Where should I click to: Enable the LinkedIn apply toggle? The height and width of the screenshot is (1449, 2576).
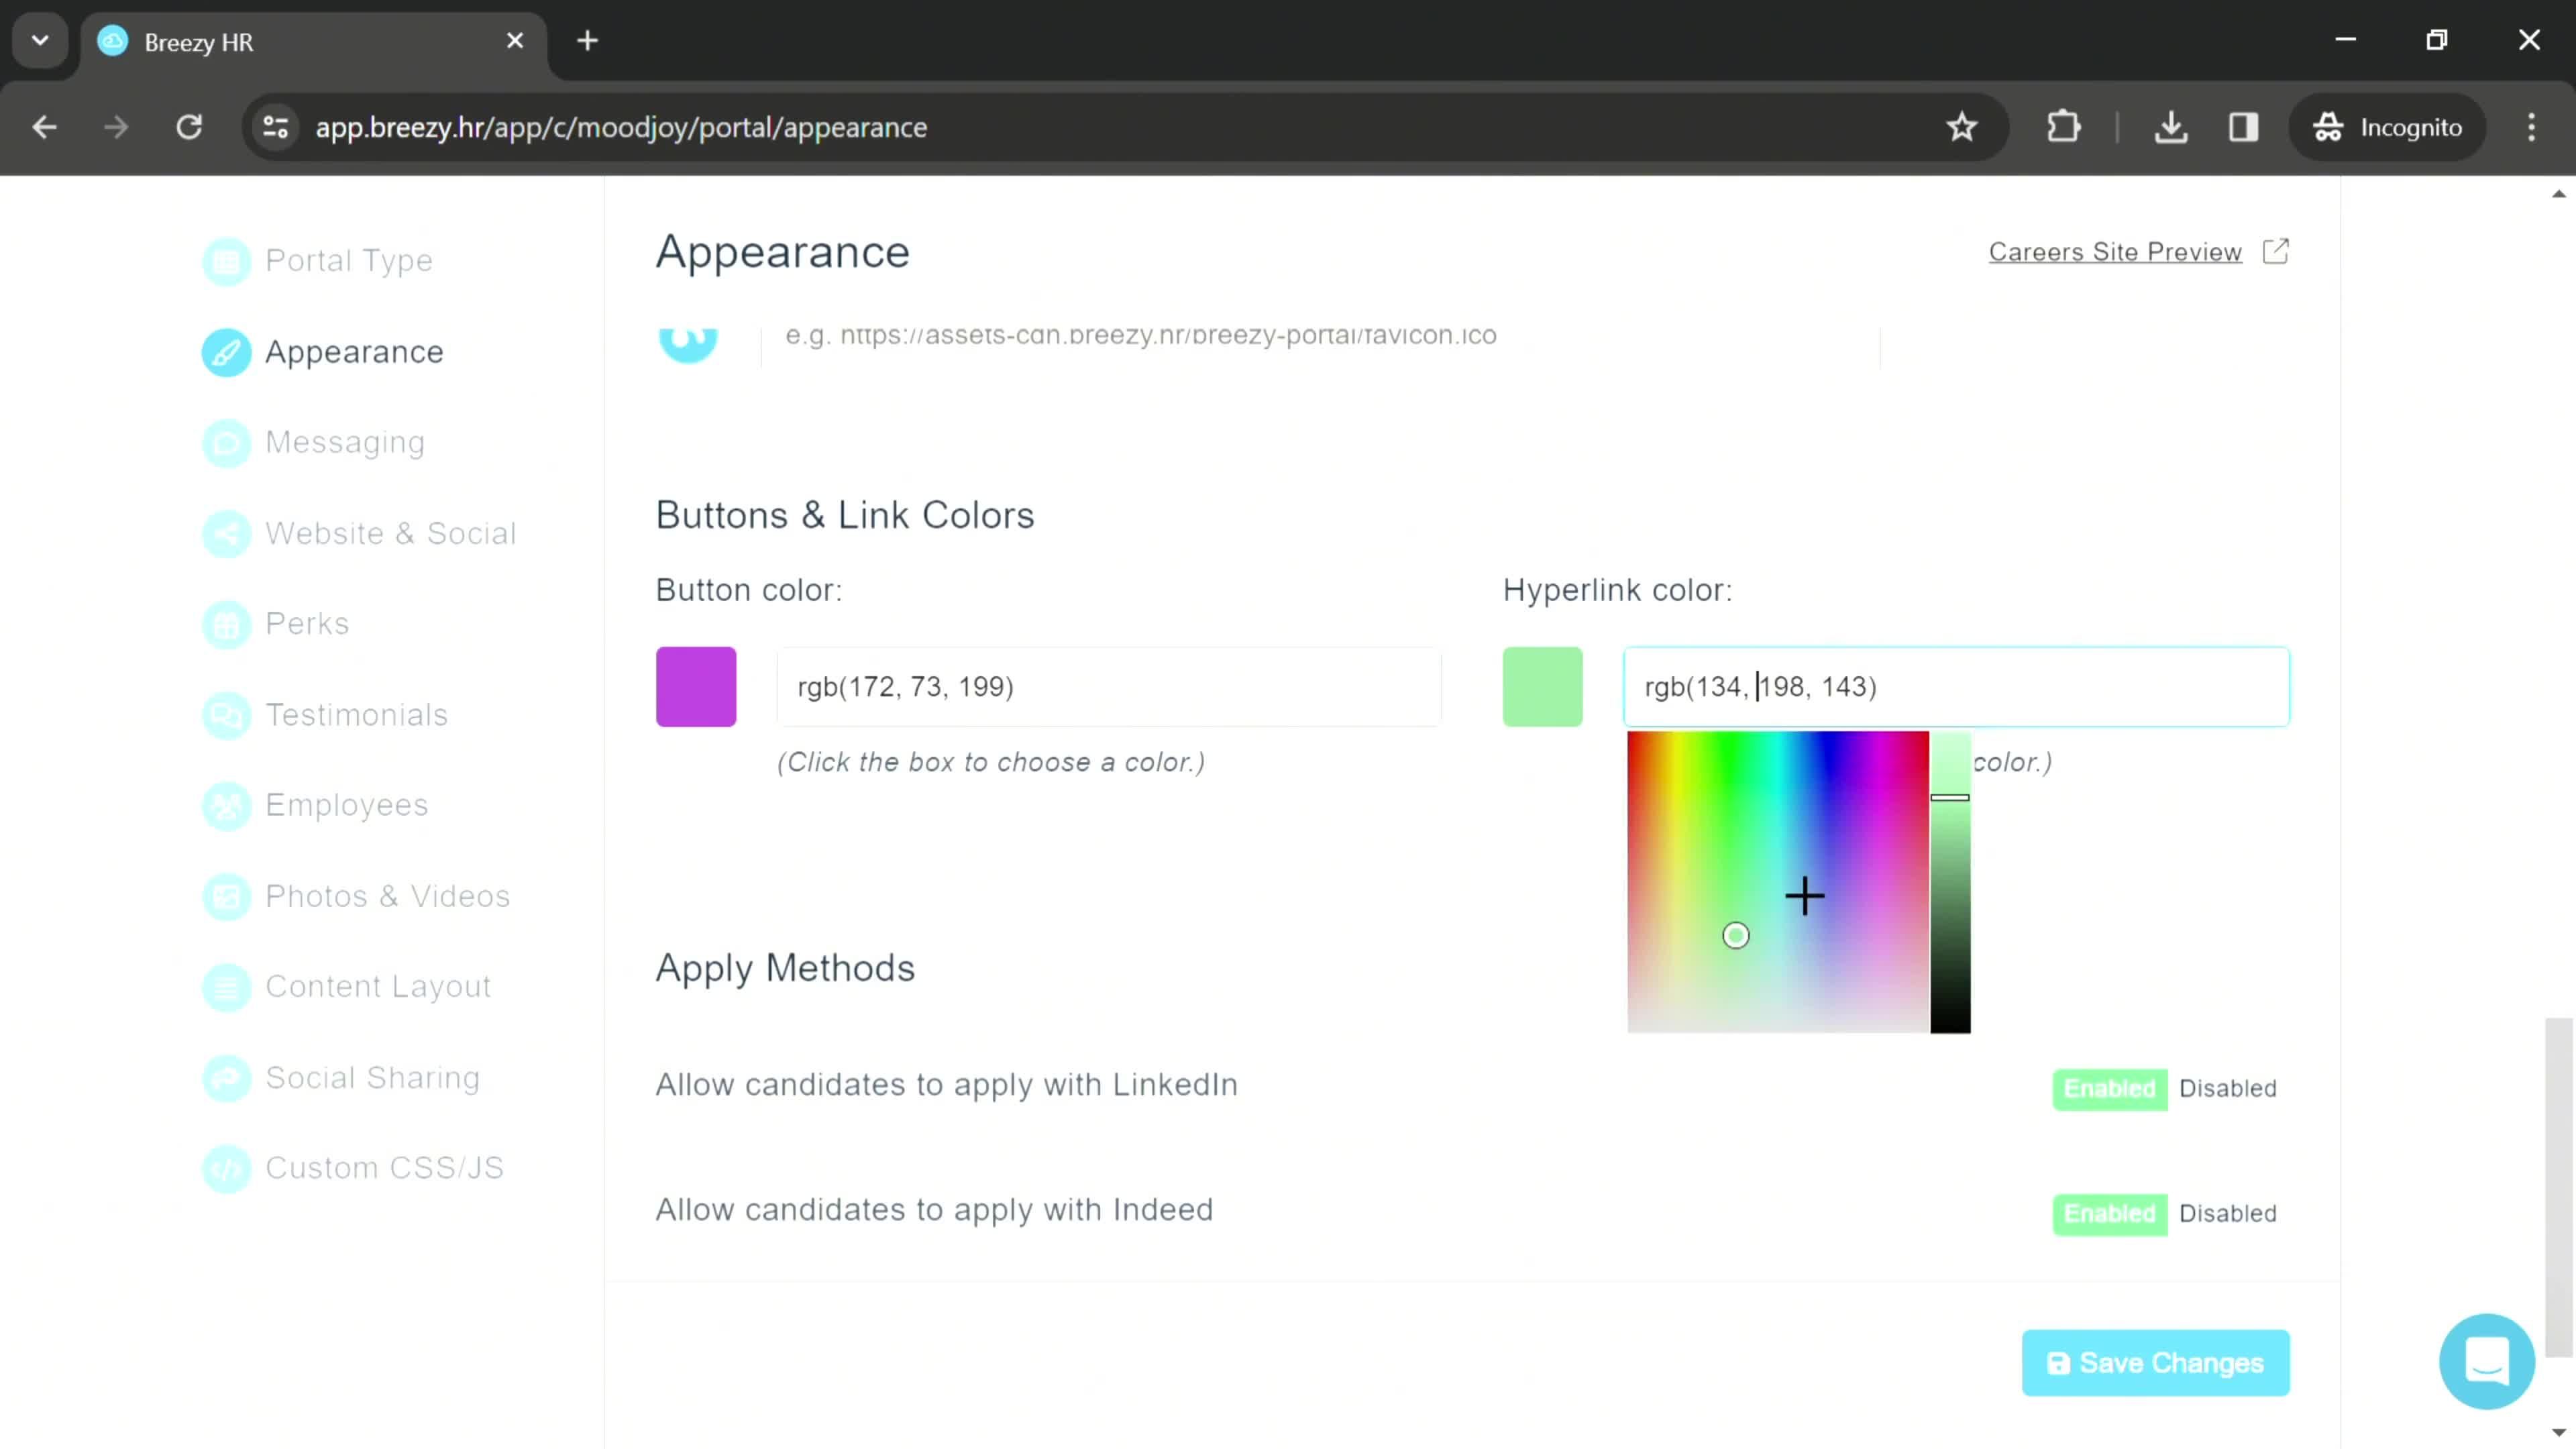tap(2109, 1086)
